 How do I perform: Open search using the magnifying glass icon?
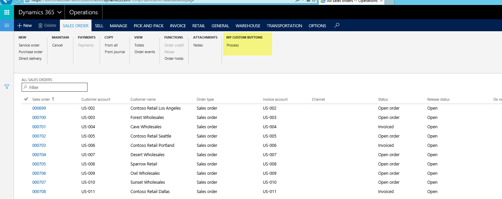[x=337, y=25]
